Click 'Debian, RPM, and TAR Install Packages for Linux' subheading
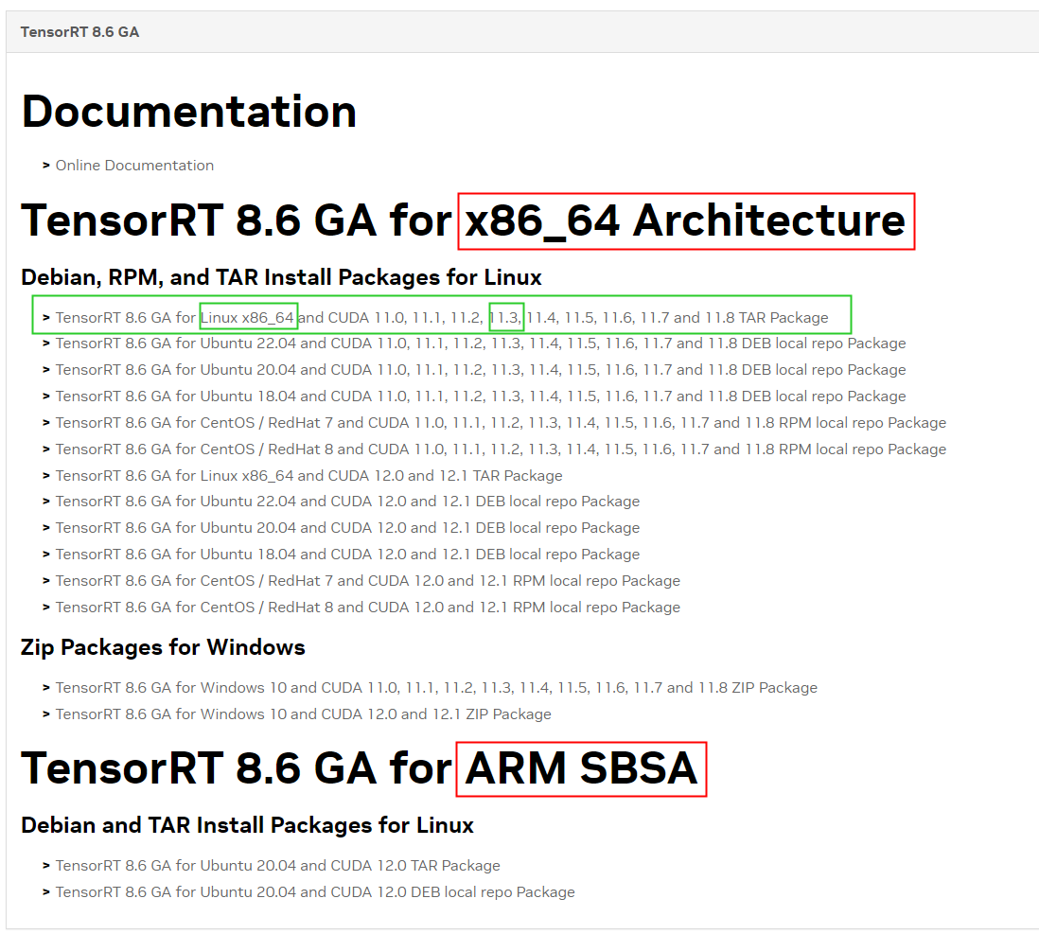1039x934 pixels. [282, 277]
